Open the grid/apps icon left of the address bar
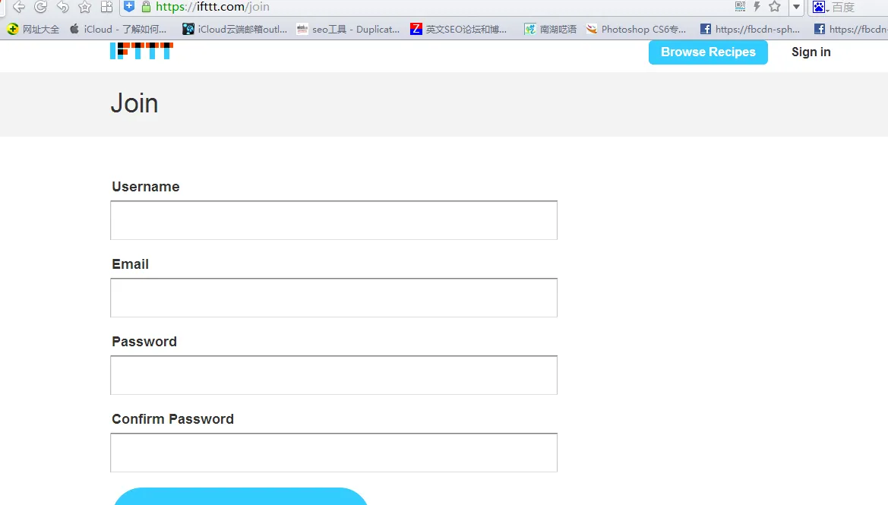 click(106, 7)
